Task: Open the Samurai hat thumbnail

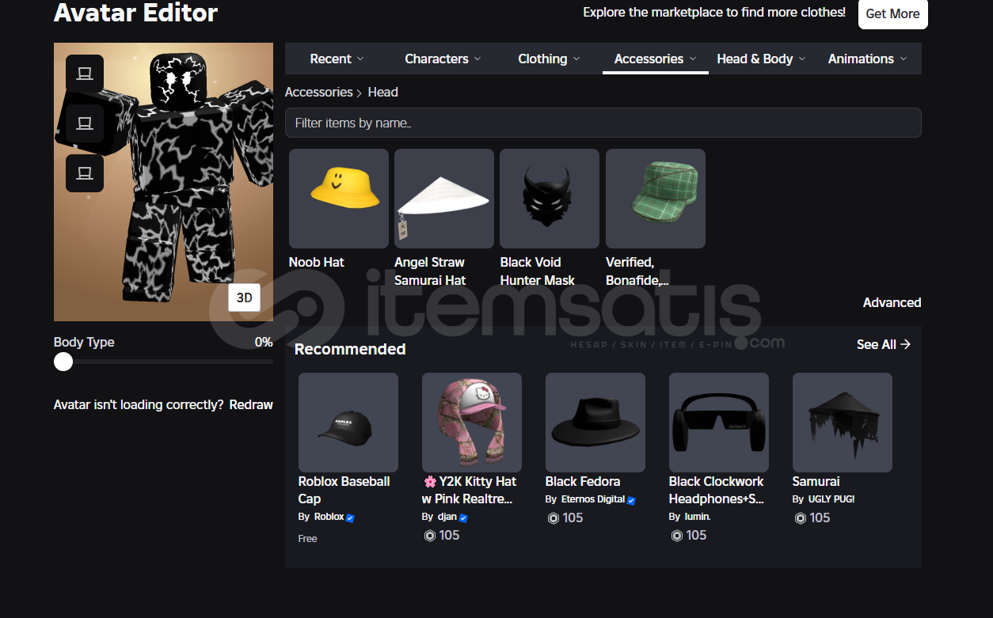Action: tap(843, 423)
